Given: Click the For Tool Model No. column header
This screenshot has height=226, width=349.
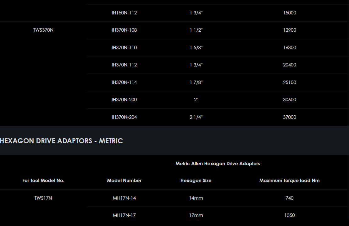Looking at the screenshot, I should (x=43, y=181).
